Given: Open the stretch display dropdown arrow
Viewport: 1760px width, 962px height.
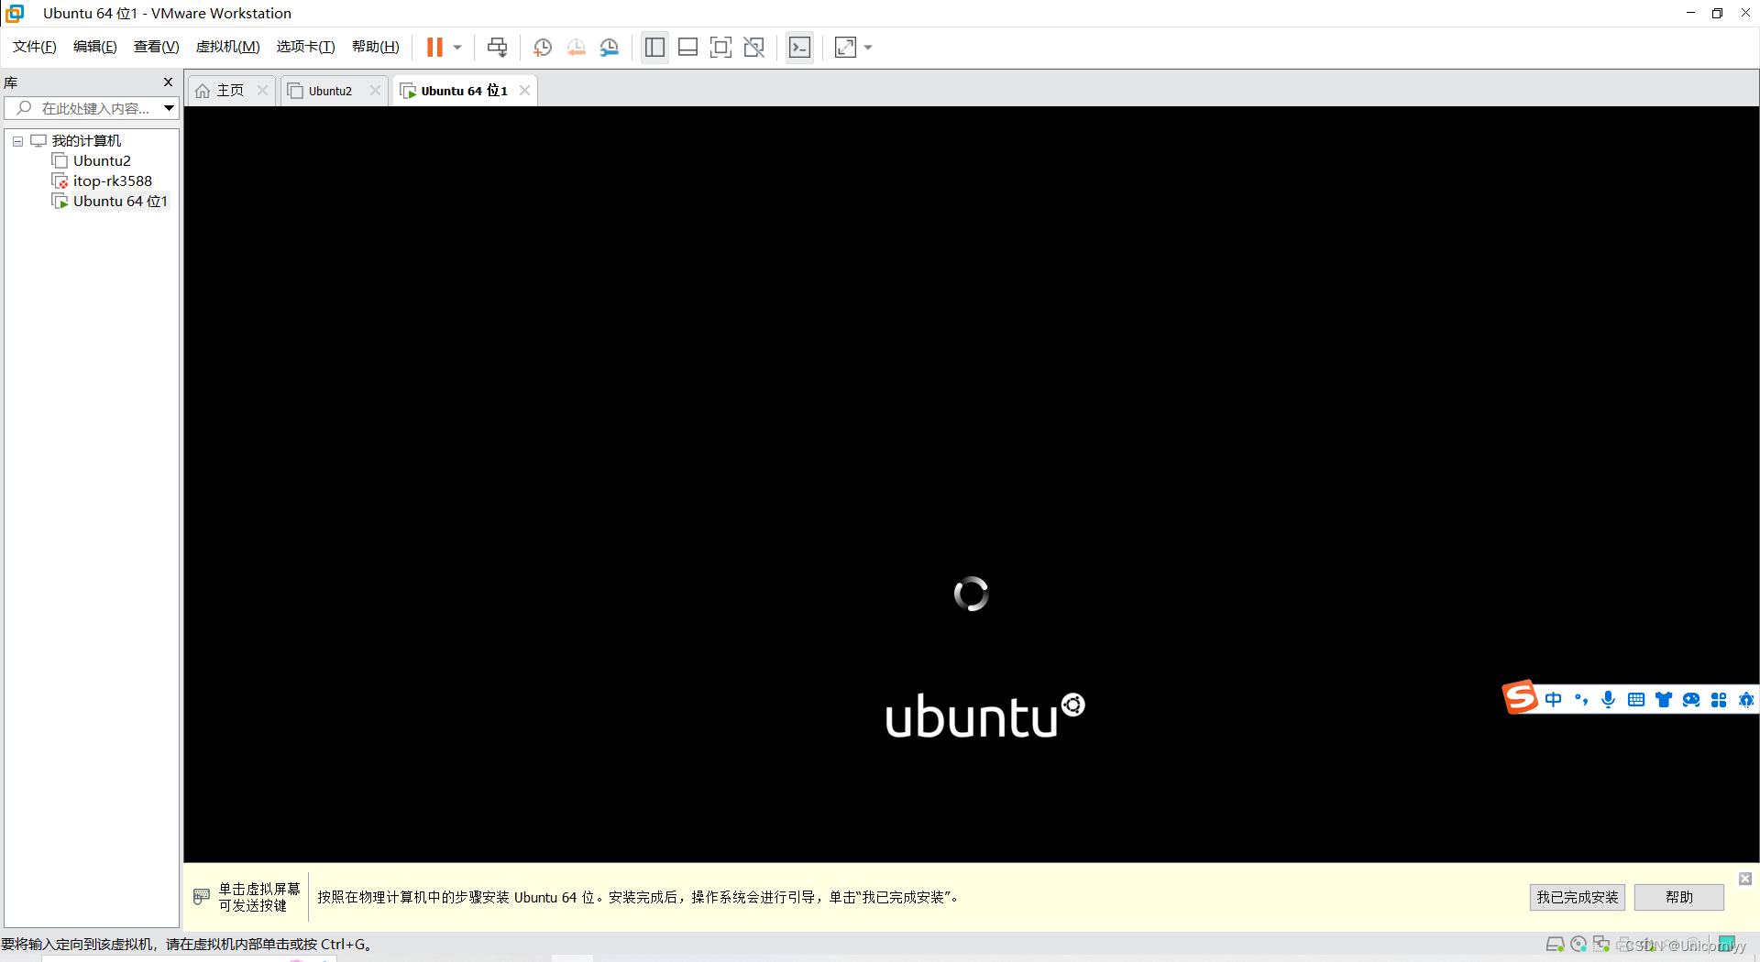Looking at the screenshot, I should tap(868, 47).
